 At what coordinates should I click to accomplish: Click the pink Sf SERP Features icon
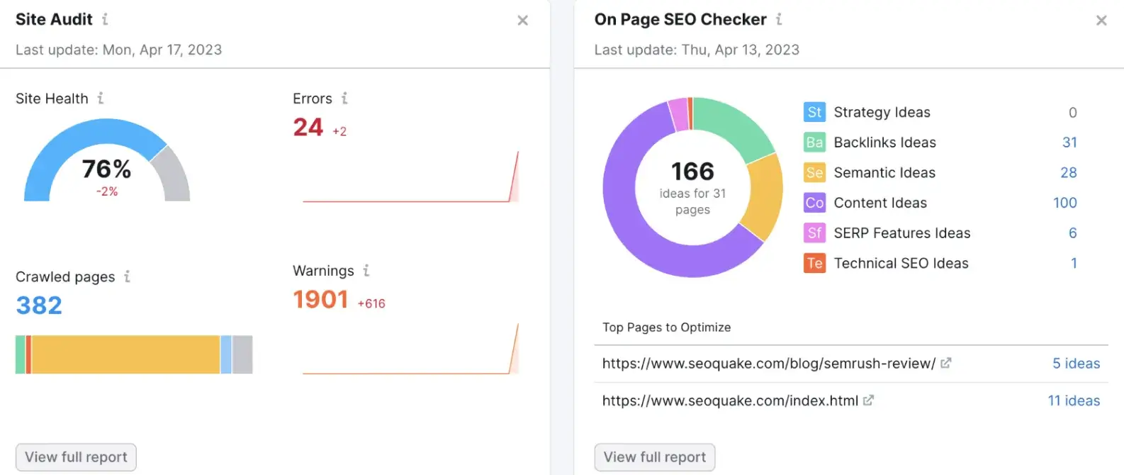tap(814, 233)
